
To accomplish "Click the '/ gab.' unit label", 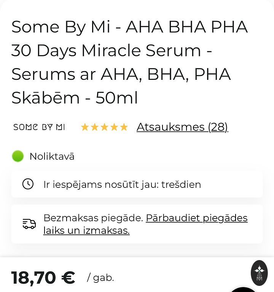I will (x=100, y=278).
